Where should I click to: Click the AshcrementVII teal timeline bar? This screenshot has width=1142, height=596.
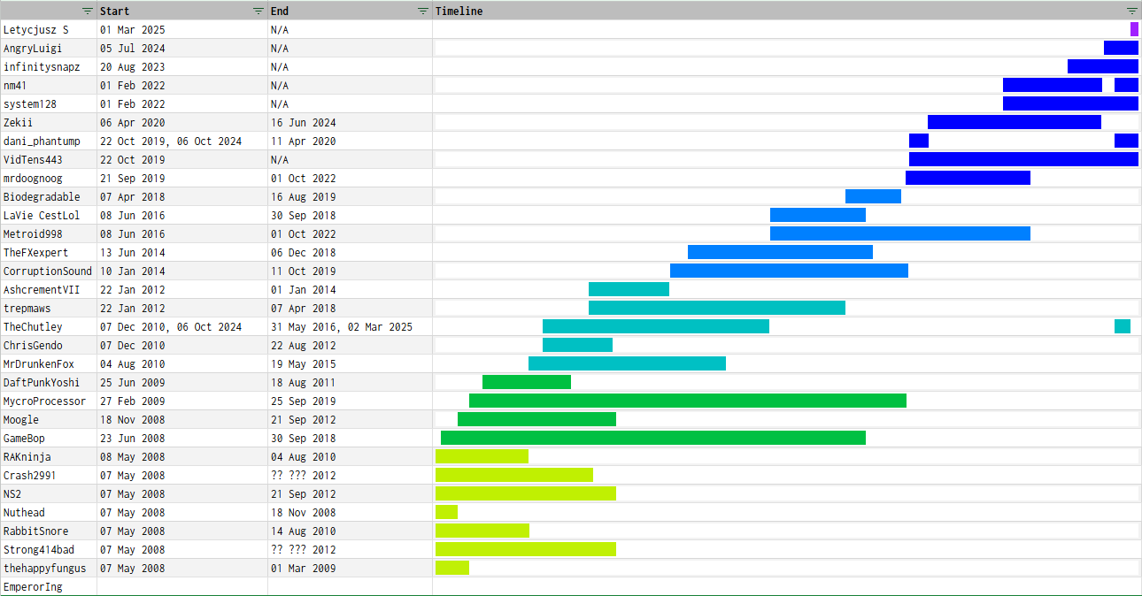point(629,289)
